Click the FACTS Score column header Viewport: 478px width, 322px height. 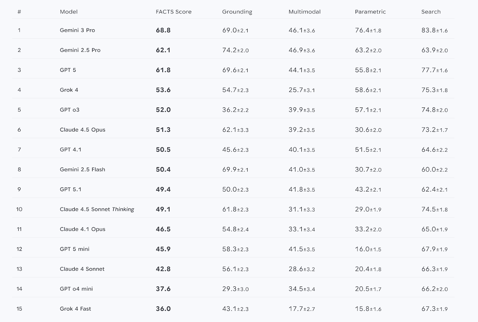[174, 12]
